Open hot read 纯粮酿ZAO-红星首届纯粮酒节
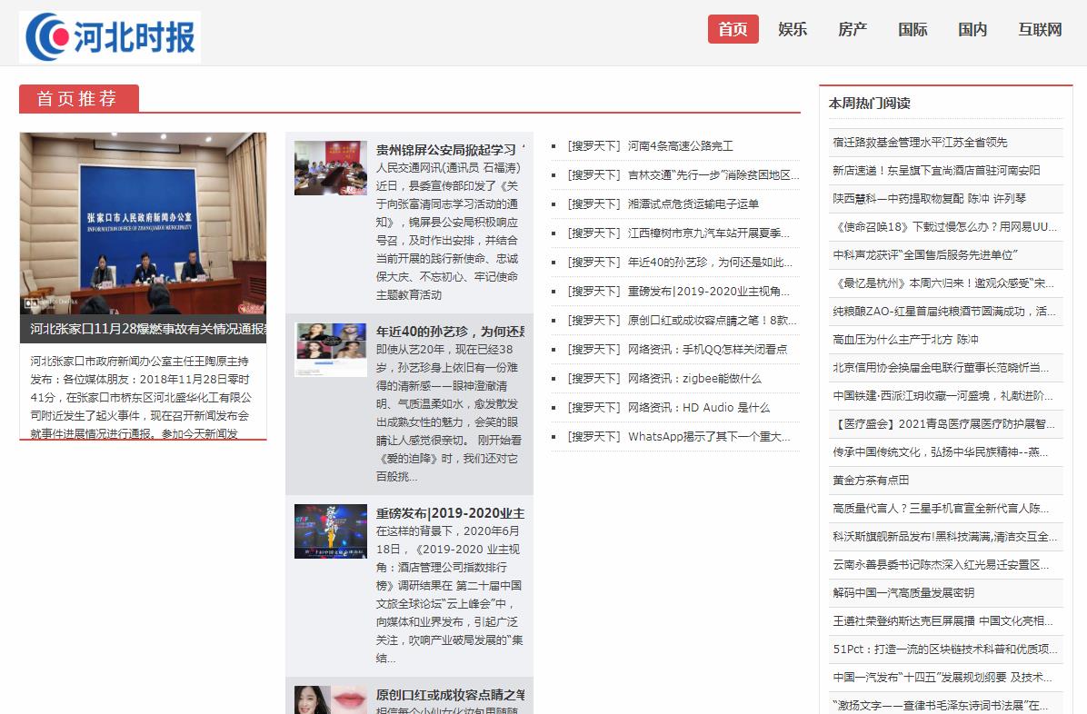Viewport: 1087px width, 714px height. click(x=944, y=312)
